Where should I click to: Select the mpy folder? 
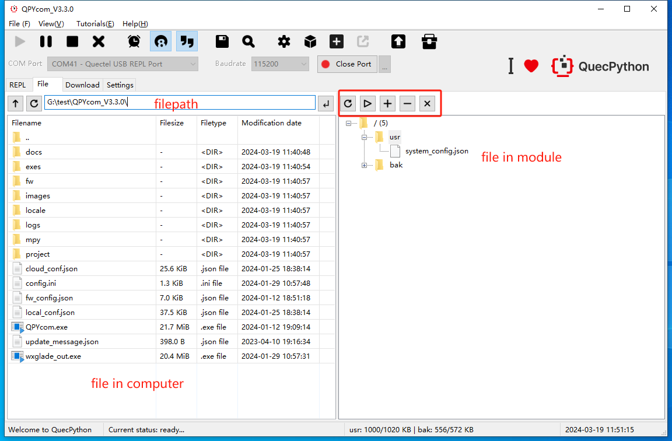pos(171,240)
